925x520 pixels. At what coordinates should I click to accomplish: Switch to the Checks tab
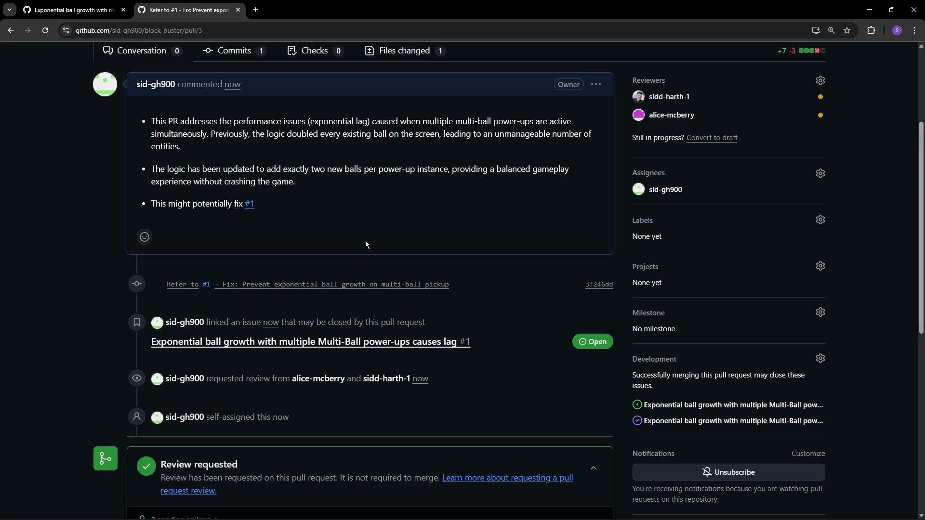(315, 51)
